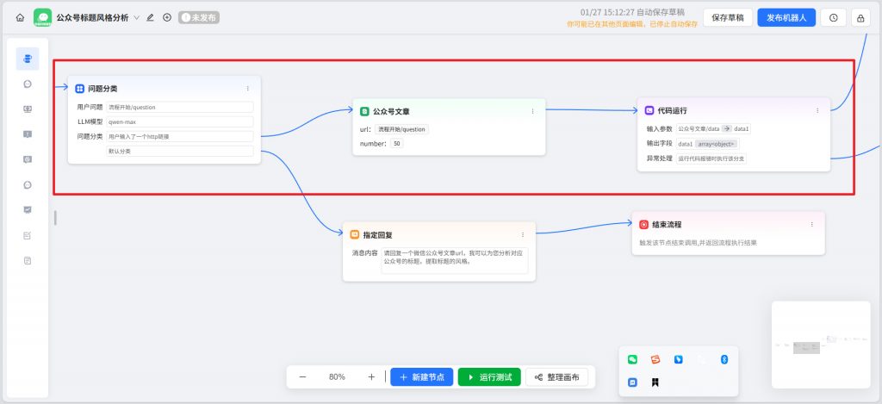Click 整理画布 button

click(557, 377)
